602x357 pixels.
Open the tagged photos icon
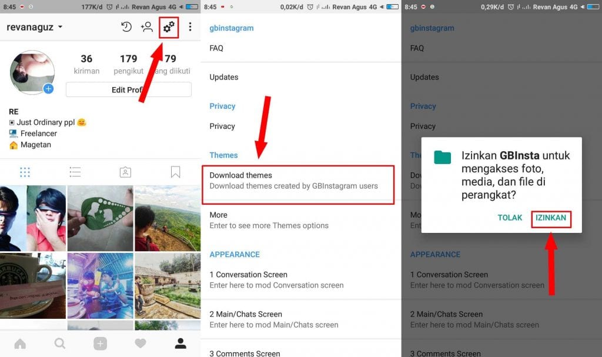[125, 172]
